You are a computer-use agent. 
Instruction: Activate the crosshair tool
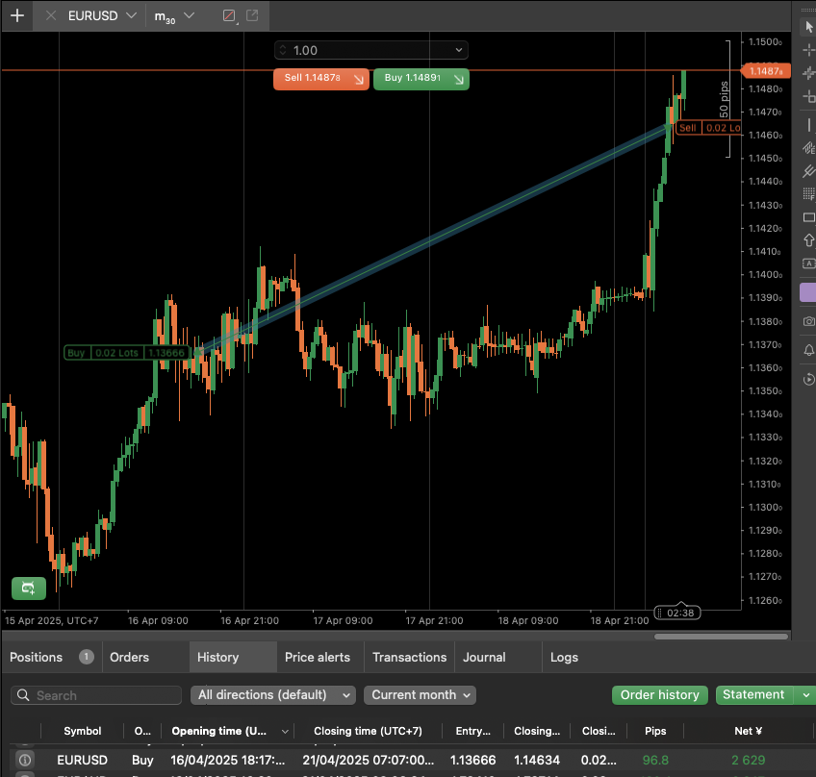808,50
